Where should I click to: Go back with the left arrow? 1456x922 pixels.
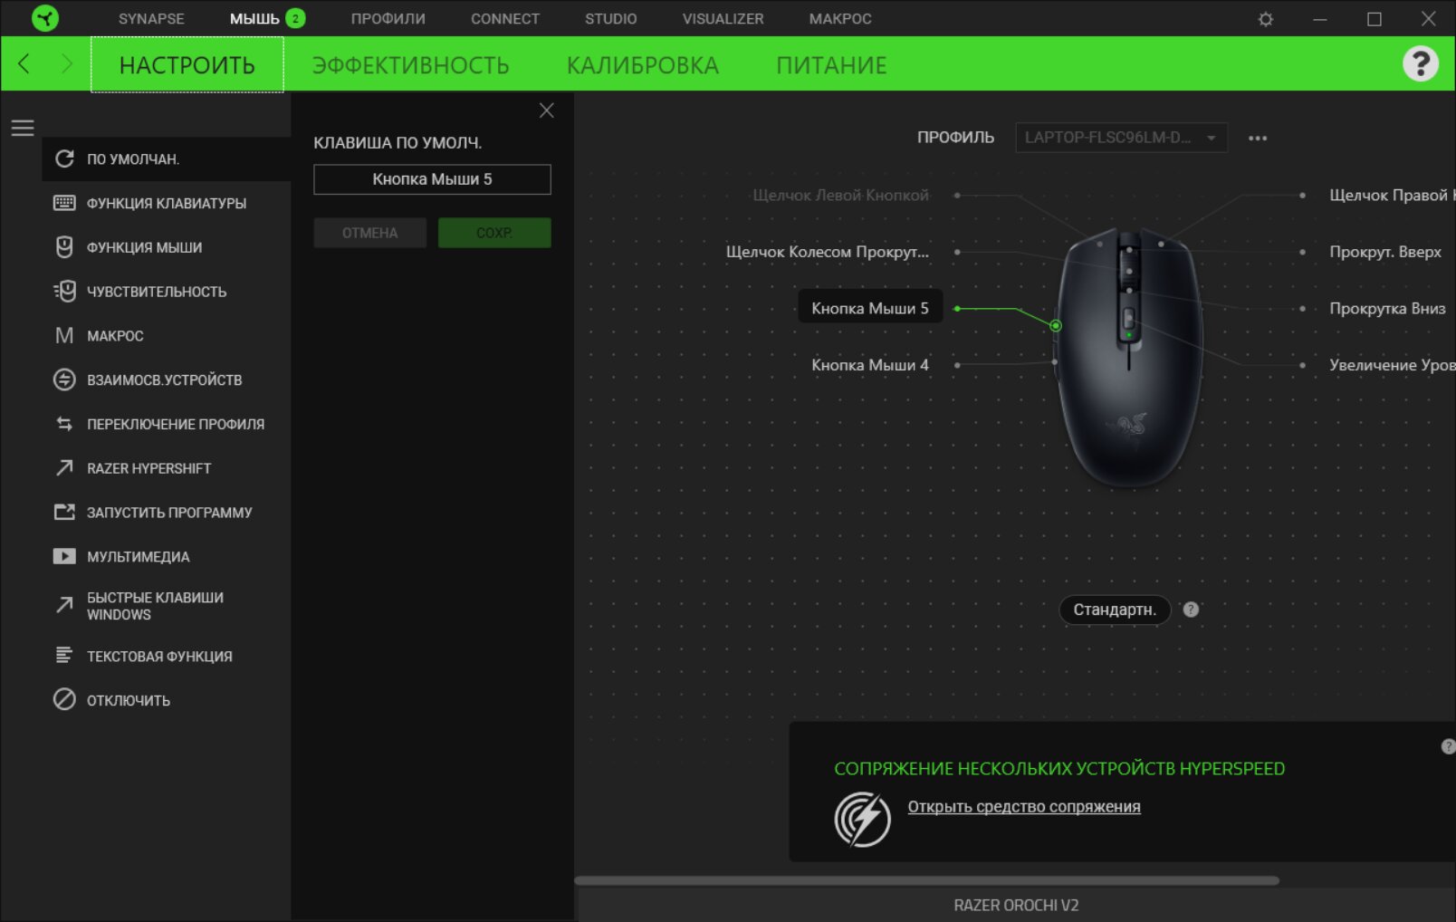pyautogui.click(x=24, y=63)
